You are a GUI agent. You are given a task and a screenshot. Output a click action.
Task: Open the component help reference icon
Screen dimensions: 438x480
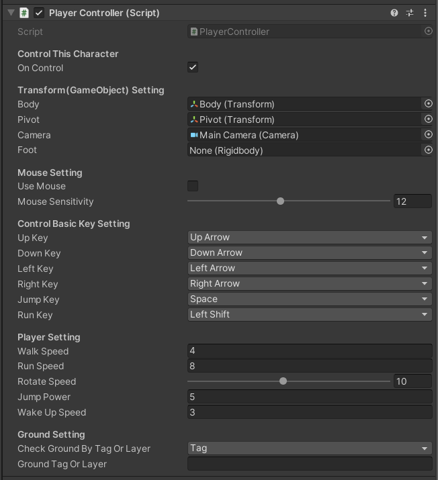click(x=394, y=13)
